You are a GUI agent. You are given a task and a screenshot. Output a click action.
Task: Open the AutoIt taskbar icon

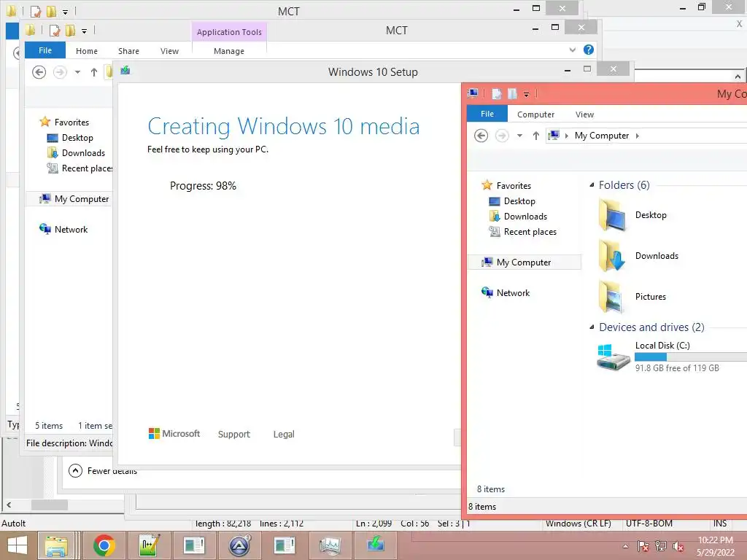239,545
